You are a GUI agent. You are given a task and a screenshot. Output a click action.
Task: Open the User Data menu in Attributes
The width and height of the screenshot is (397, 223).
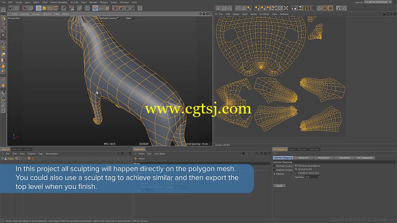[x=159, y=154]
